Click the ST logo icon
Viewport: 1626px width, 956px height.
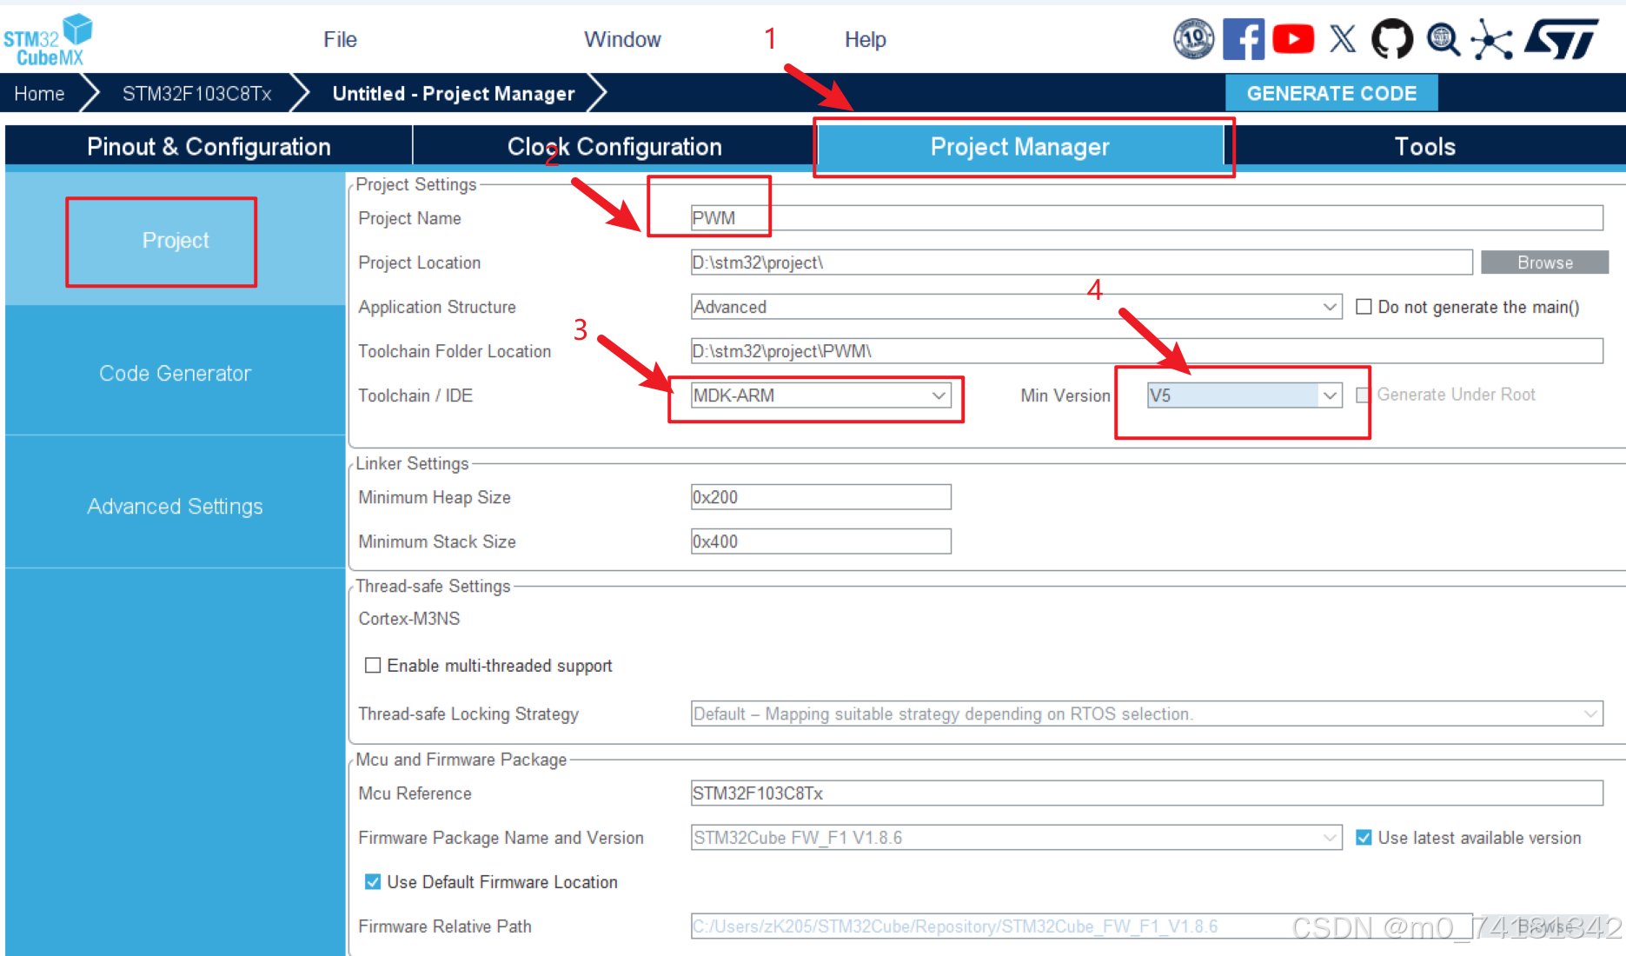point(1562,39)
